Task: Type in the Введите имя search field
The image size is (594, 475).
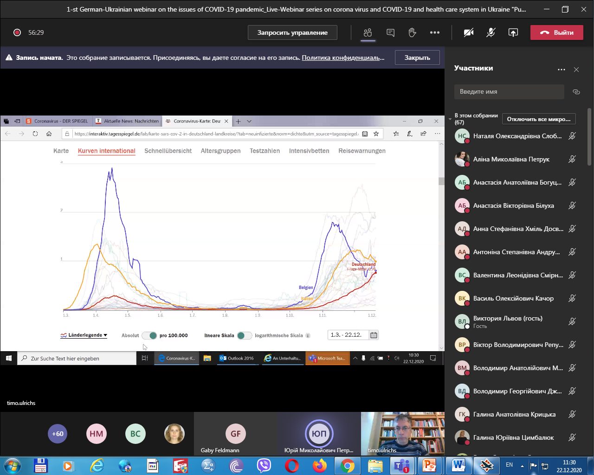Action: pos(509,92)
